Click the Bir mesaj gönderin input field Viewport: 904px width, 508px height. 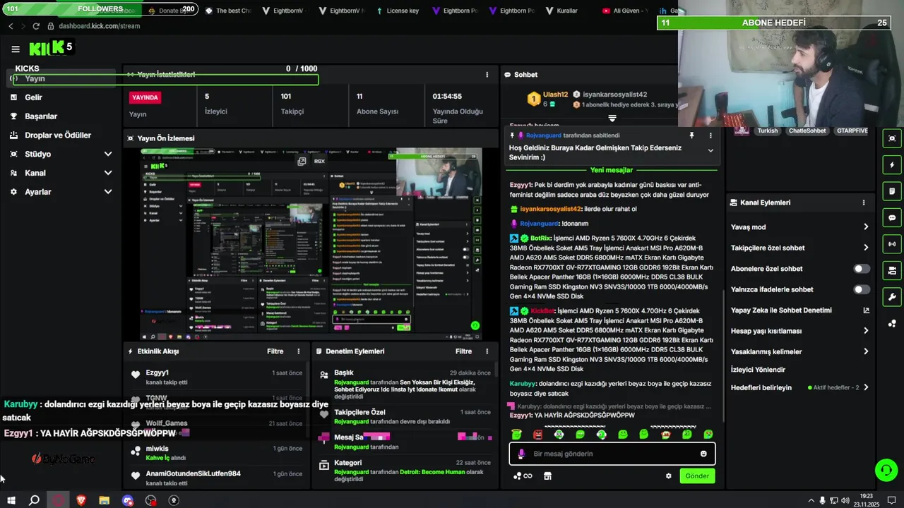612,454
